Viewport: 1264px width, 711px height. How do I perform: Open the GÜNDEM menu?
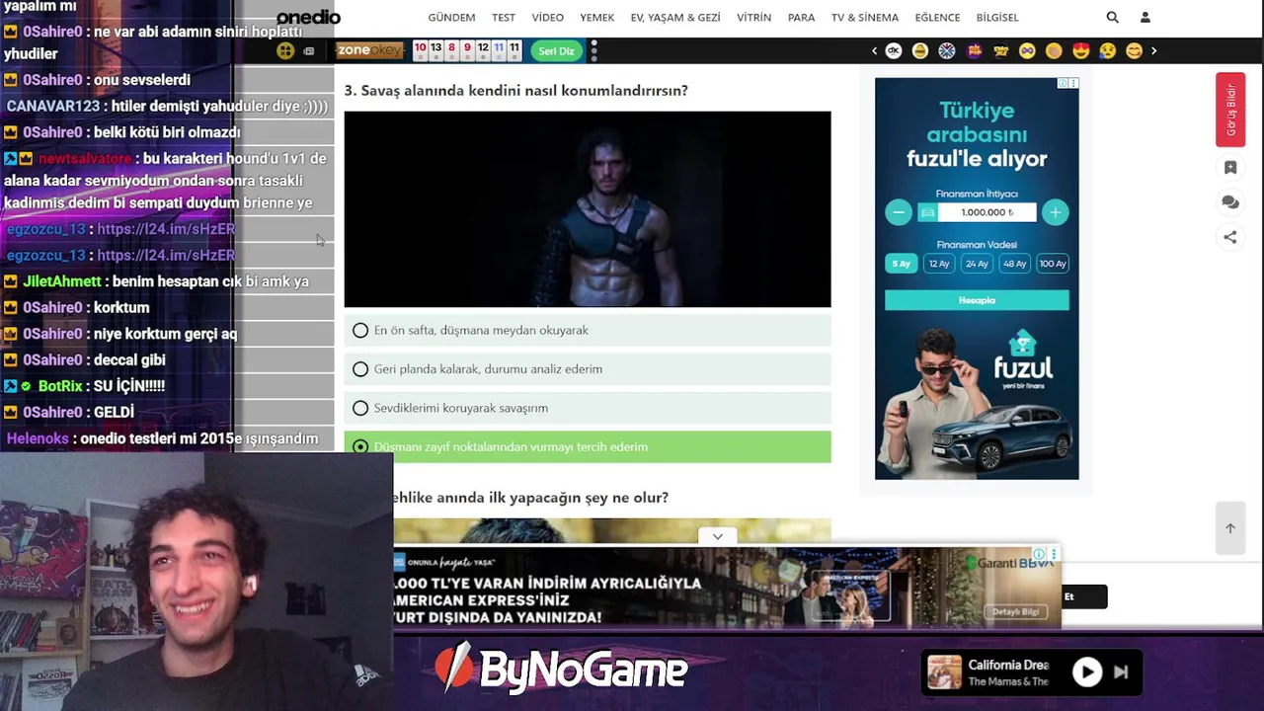click(451, 18)
